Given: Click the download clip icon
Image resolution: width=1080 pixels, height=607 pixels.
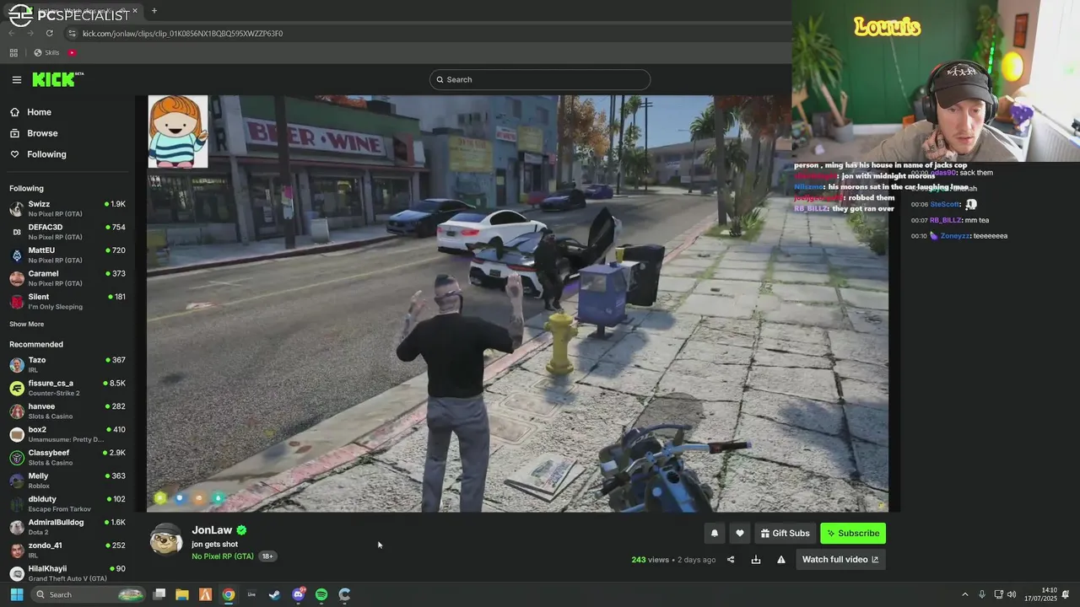Looking at the screenshot, I should pyautogui.click(x=756, y=560).
